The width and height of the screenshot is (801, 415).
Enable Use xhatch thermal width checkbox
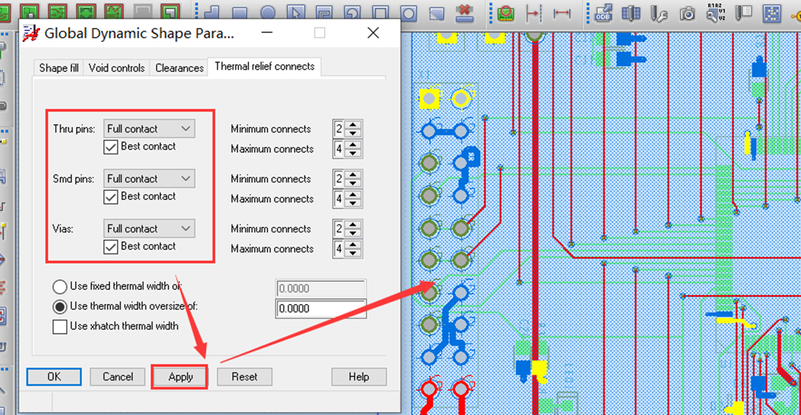60,326
